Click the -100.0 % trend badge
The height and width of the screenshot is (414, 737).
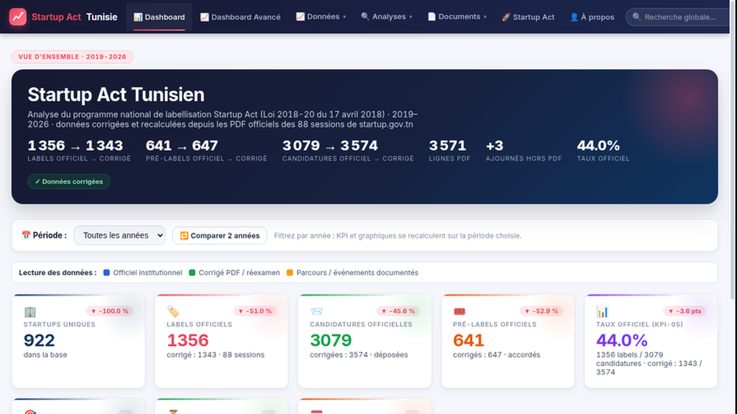(109, 311)
